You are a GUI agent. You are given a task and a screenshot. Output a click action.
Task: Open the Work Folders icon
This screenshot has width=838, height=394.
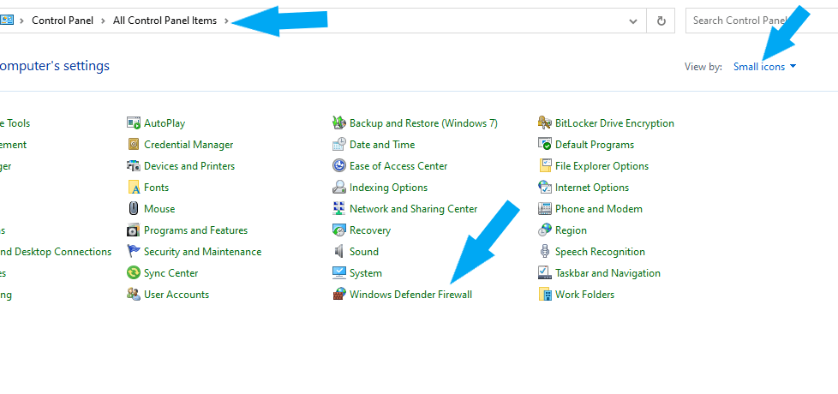point(545,294)
